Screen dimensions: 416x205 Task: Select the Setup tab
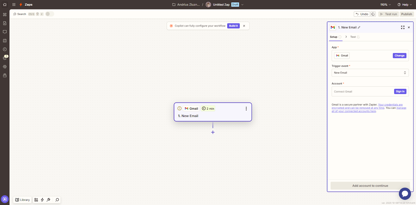coord(334,37)
